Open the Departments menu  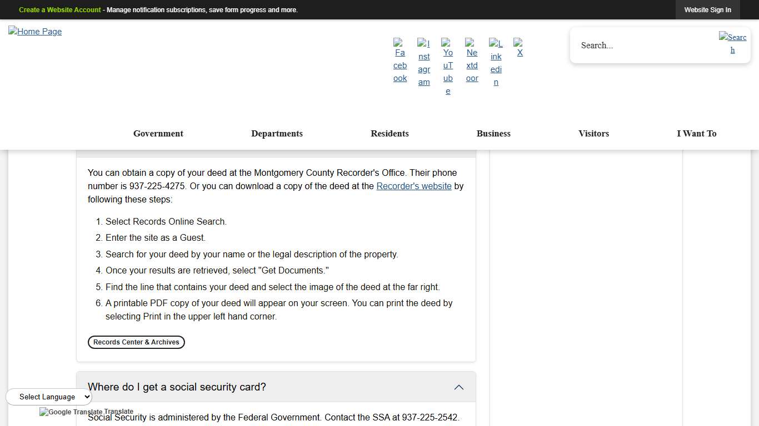click(277, 133)
